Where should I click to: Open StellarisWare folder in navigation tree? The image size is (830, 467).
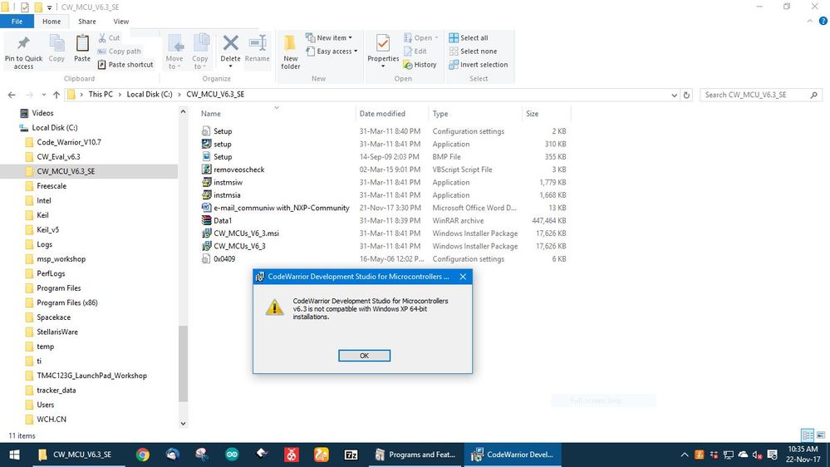(57, 332)
